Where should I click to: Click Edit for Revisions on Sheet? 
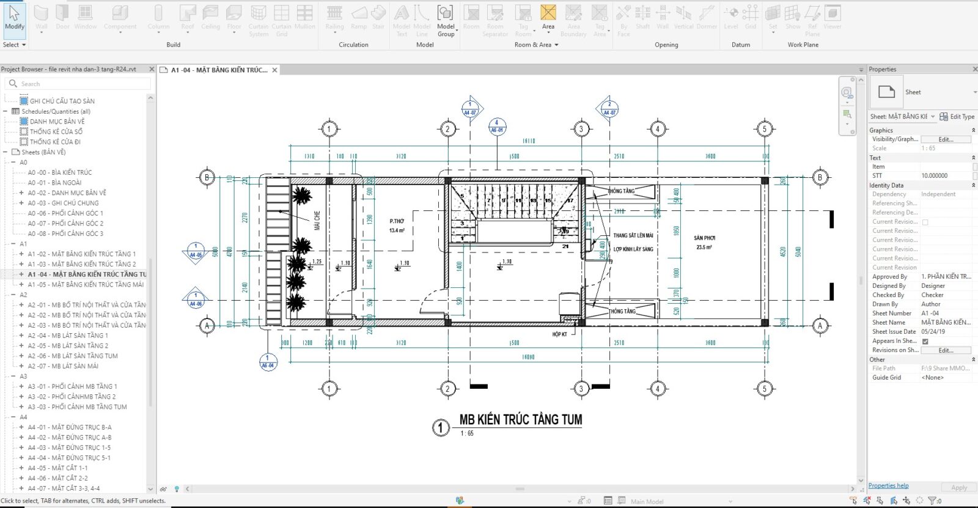click(946, 350)
